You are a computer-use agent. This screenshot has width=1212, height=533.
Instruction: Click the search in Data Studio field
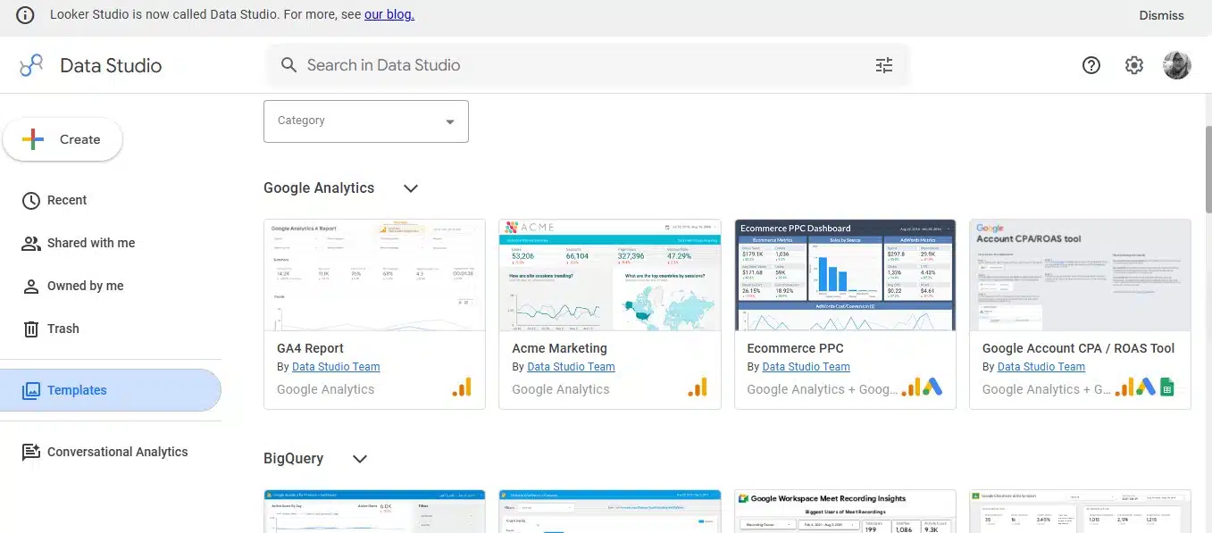[588, 65]
